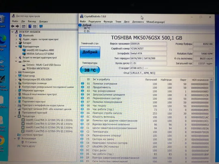Click the attribute table scrollbar up arrow

pos(211,79)
